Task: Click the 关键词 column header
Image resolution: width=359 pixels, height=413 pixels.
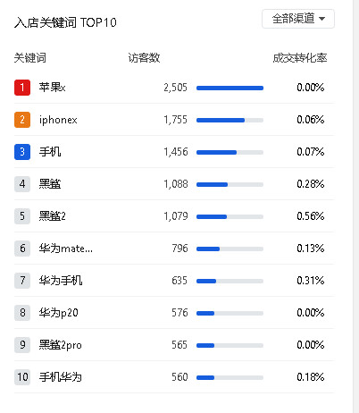Action: pyautogui.click(x=30, y=58)
